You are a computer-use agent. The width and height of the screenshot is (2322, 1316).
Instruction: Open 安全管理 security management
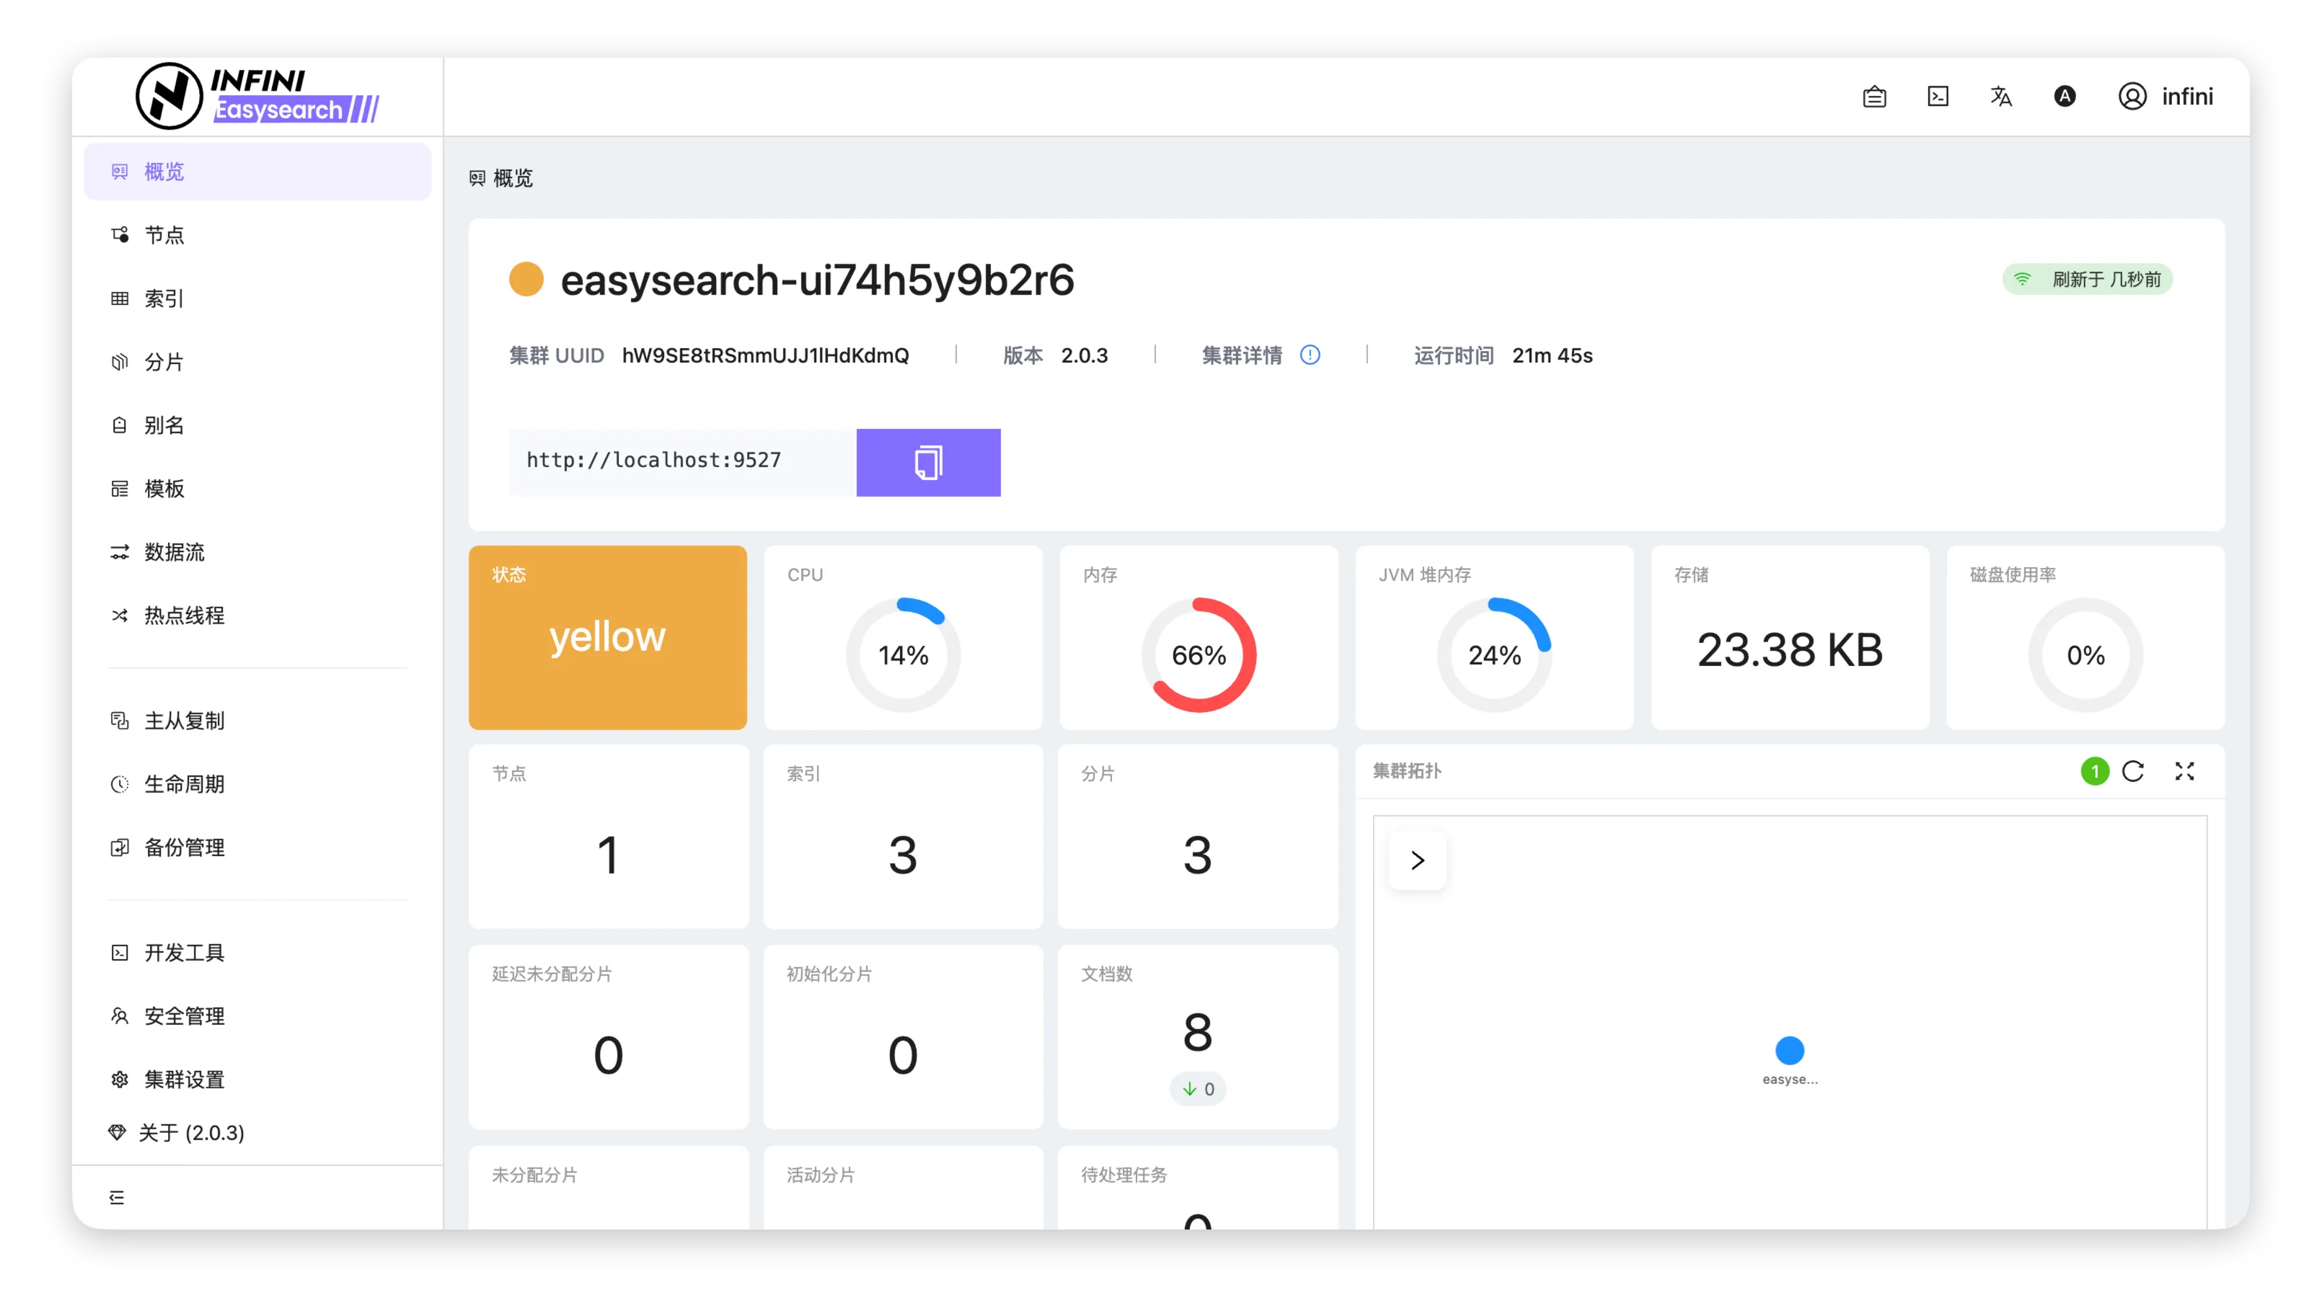[x=184, y=1016]
